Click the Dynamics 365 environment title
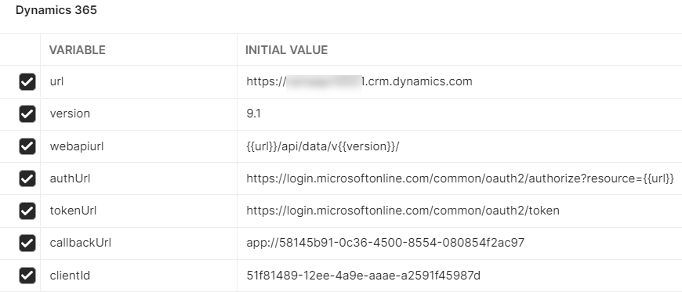This screenshot has width=682, height=292. point(56,10)
